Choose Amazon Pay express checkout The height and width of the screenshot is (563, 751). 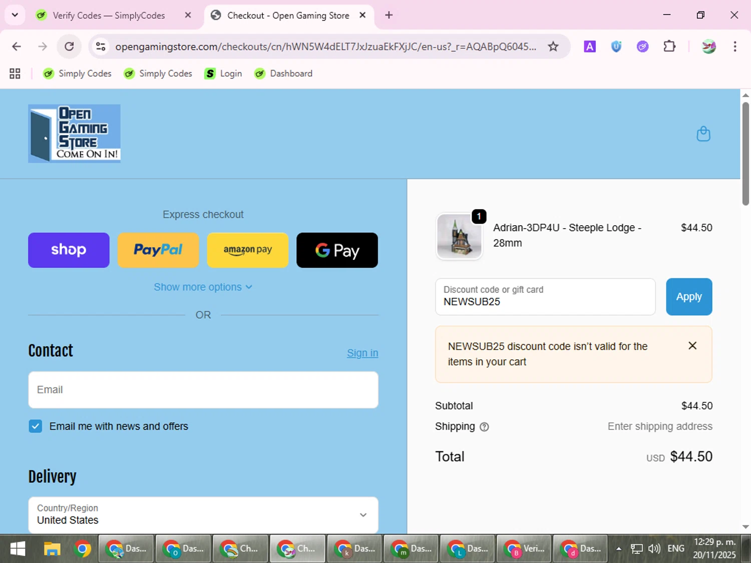248,250
